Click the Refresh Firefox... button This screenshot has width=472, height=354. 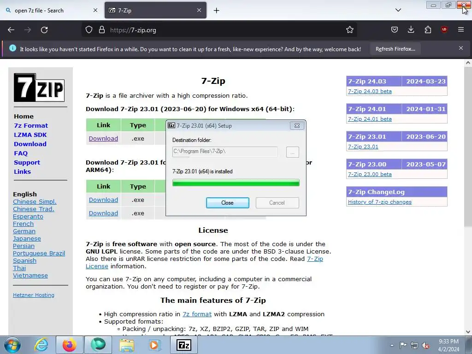pos(395,49)
